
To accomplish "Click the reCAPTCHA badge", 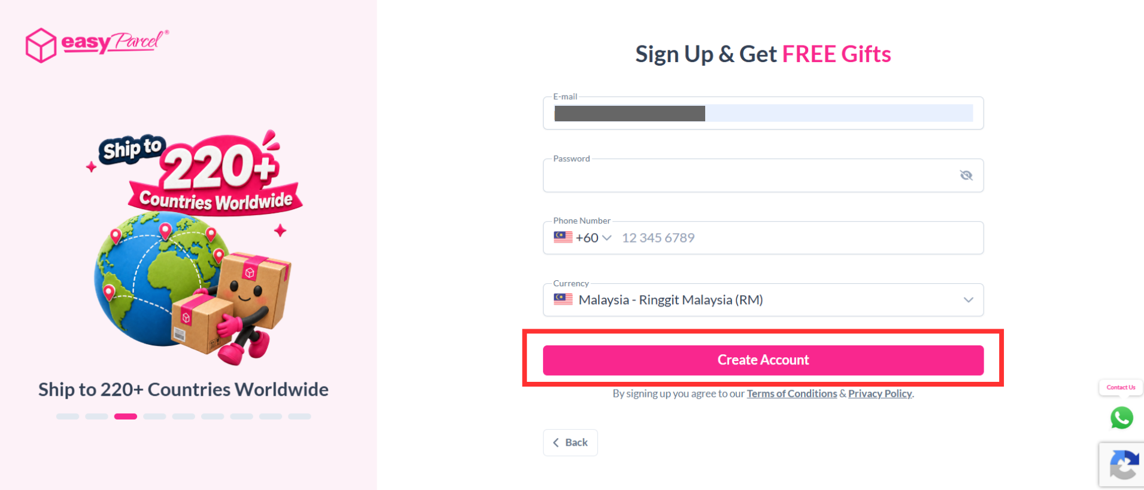I will click(x=1122, y=465).
